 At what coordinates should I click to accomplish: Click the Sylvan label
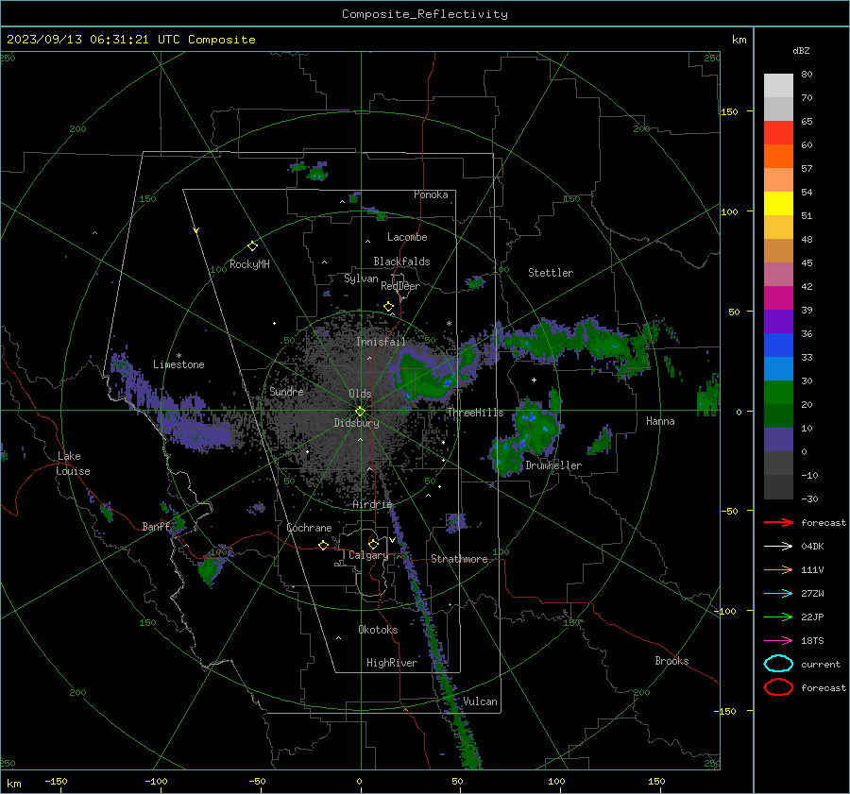(x=361, y=279)
